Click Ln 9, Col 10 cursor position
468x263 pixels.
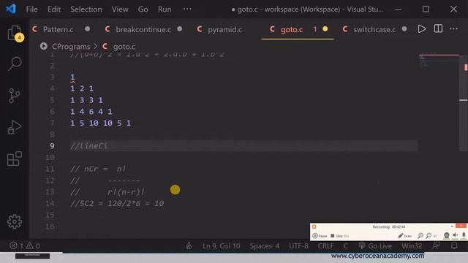[221, 245]
